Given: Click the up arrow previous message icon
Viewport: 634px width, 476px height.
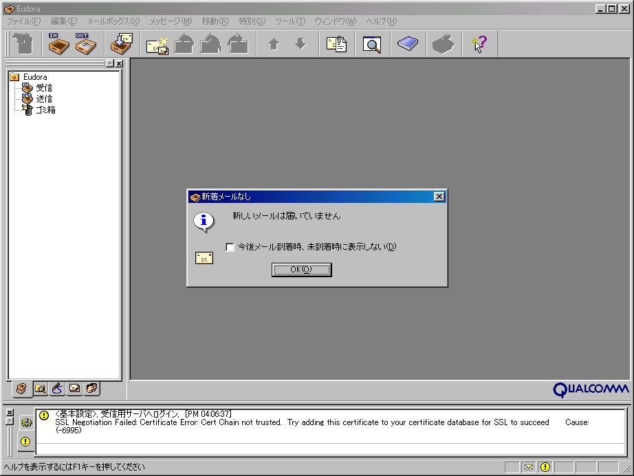Looking at the screenshot, I should (274, 43).
